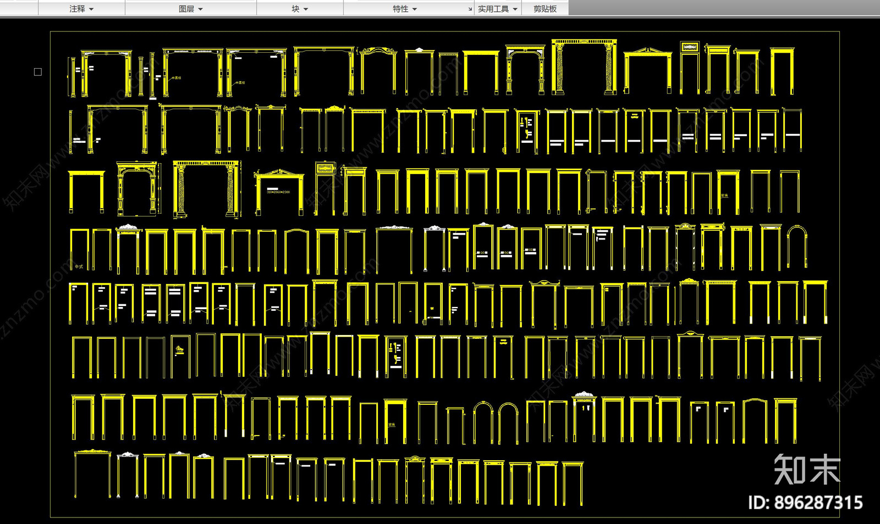880x524 pixels.
Task: Select the door frame labeled 中式
Action: tap(80, 250)
